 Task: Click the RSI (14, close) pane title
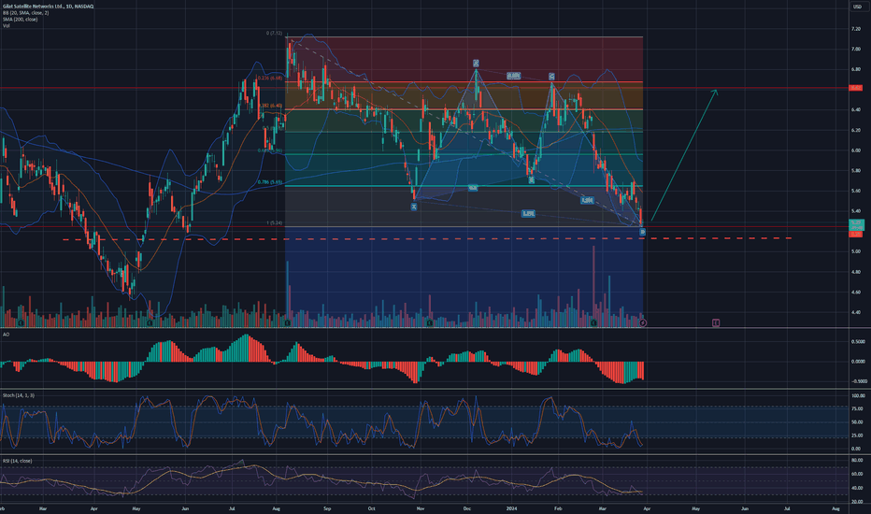pyautogui.click(x=17, y=461)
